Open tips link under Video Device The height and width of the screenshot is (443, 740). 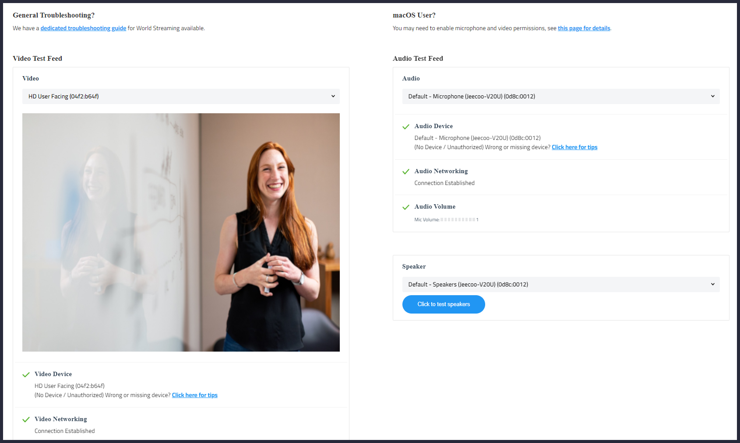(x=194, y=395)
